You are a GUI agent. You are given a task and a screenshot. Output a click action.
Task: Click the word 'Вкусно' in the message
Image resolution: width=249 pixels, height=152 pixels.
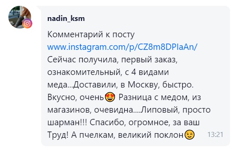(x=62, y=97)
